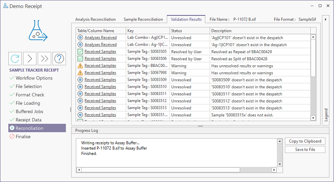This screenshot has height=182, width=334.
Task: Click the Save to File button
Action: point(305,149)
